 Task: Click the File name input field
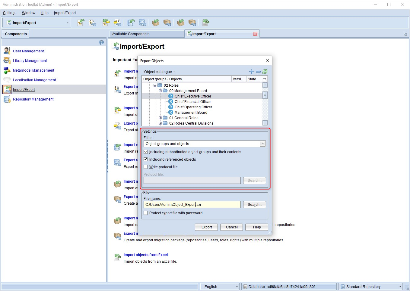tap(192, 205)
